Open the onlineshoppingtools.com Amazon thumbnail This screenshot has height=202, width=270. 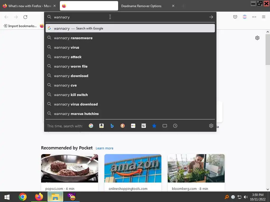[x=133, y=168]
